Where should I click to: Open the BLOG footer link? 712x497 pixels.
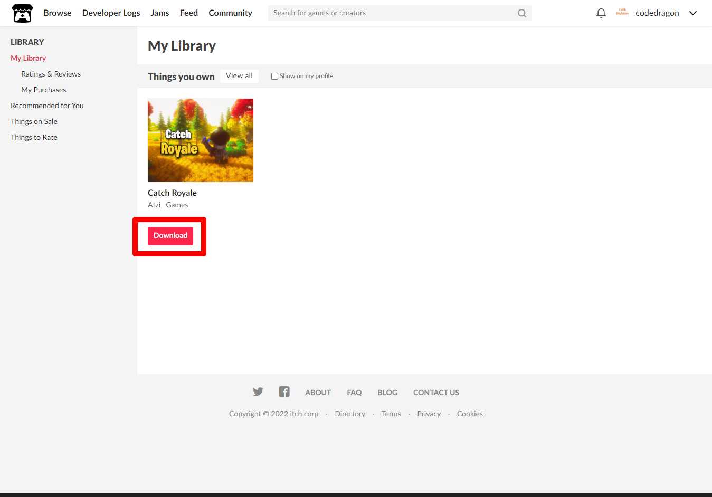click(387, 393)
